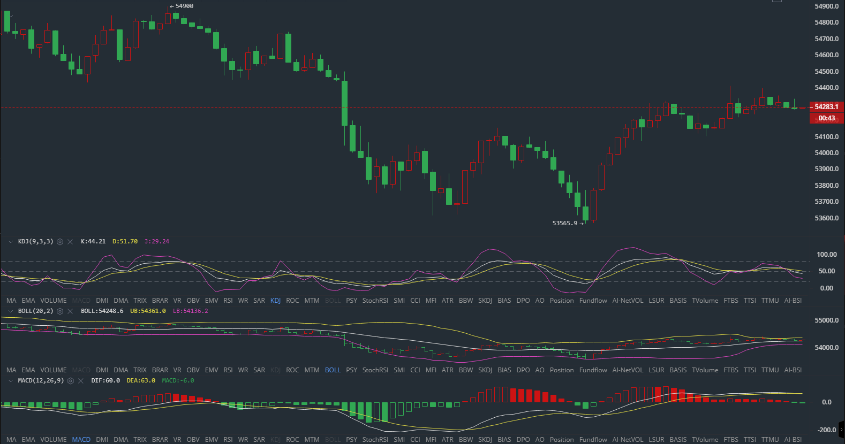Select AI-NetVOL in KDJ panel's indicator row
The height and width of the screenshot is (444, 845).
(628, 301)
